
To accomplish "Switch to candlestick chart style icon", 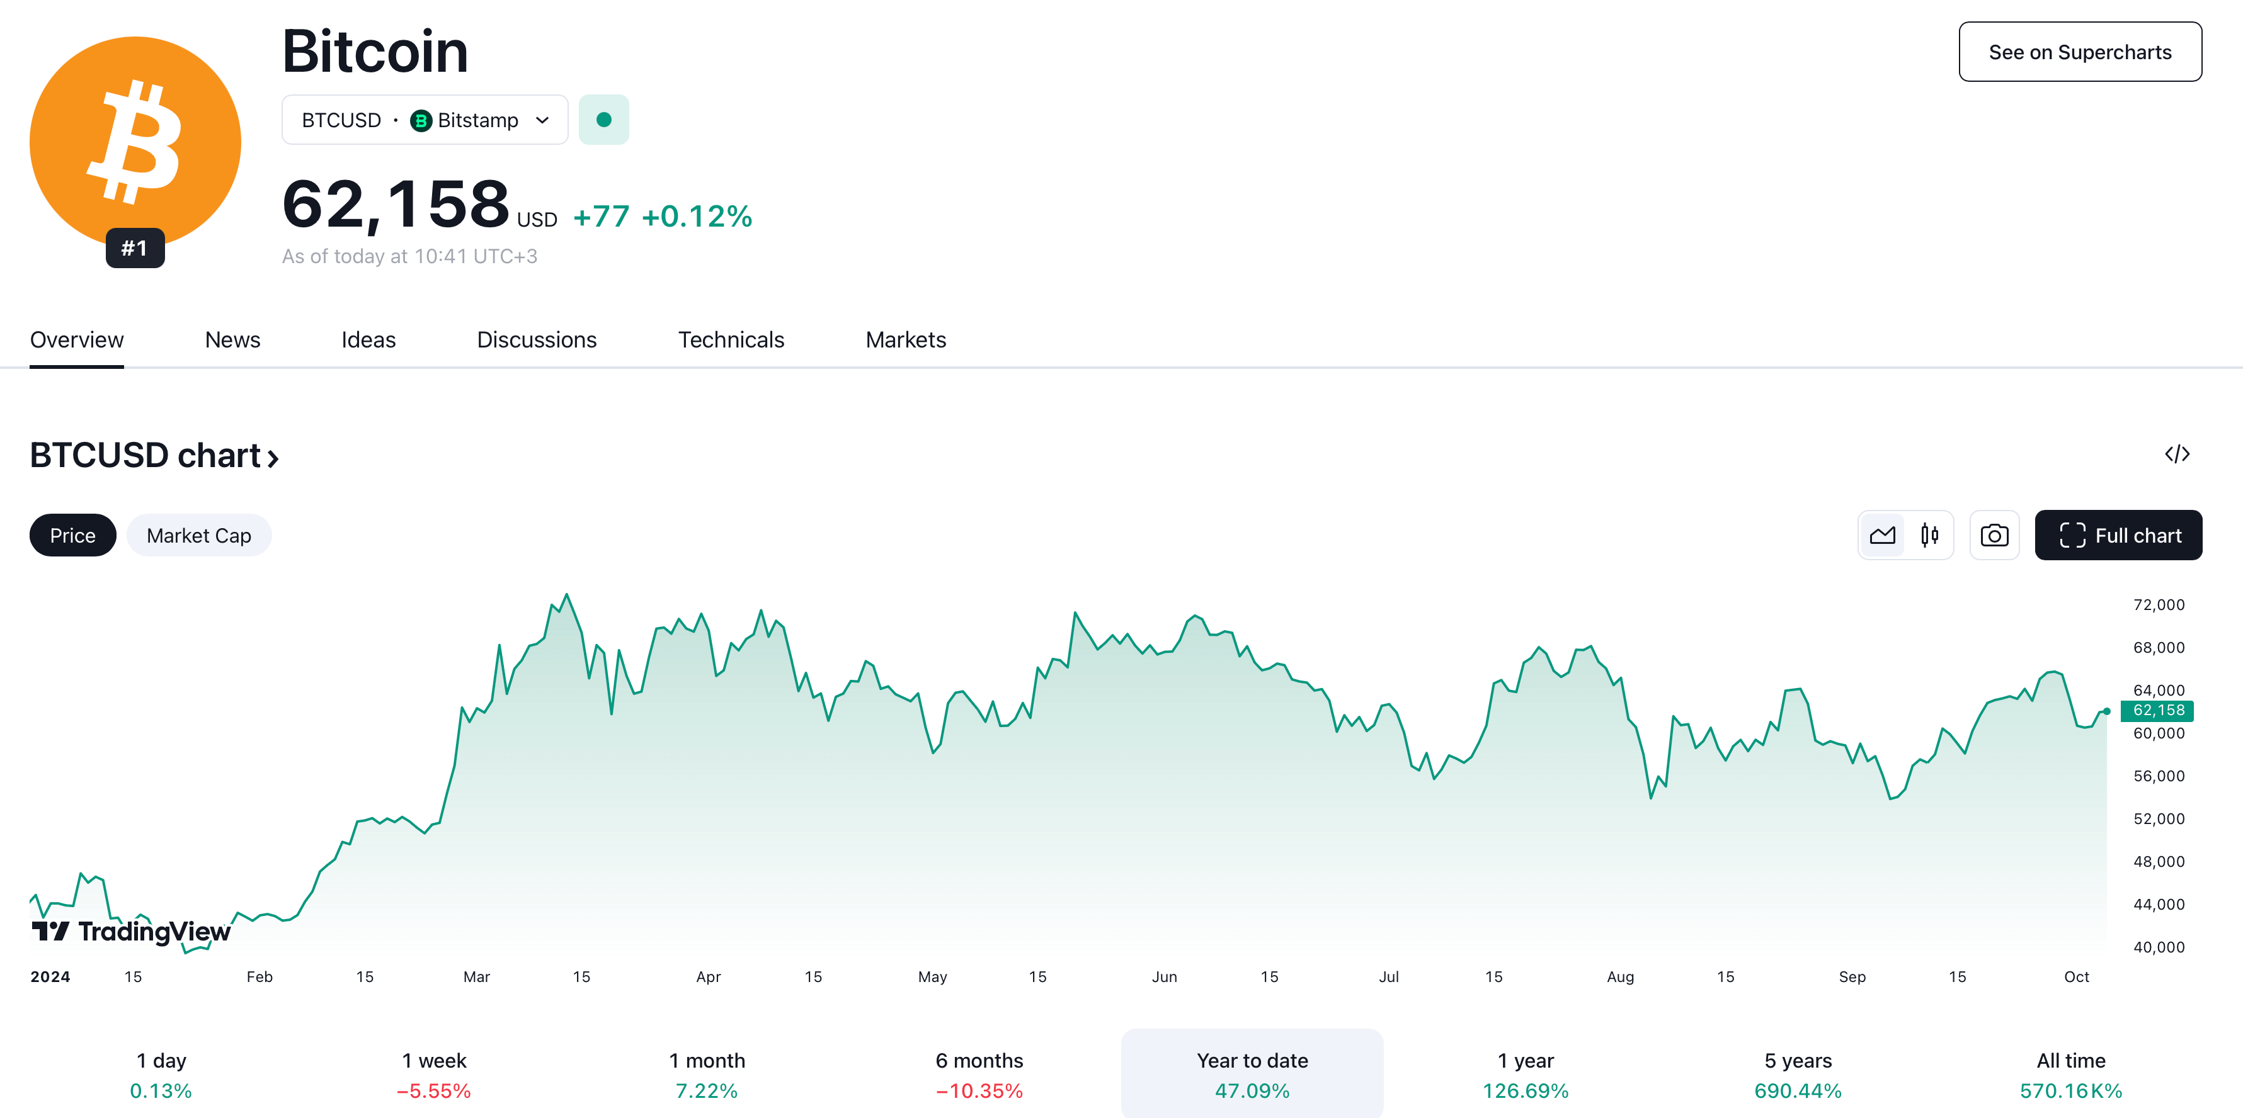I will (1929, 535).
